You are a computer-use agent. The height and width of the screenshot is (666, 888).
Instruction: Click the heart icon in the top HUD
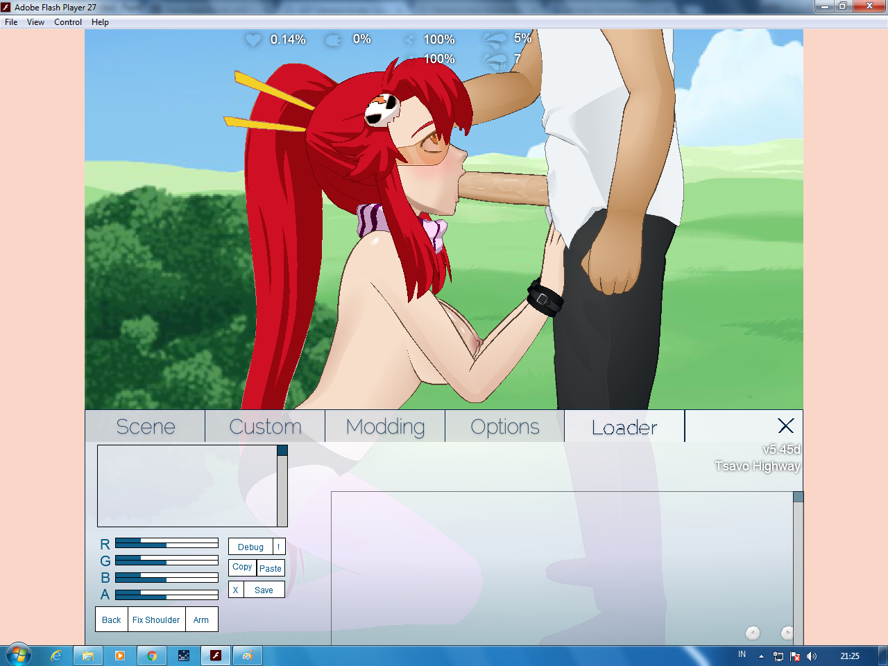pos(253,40)
